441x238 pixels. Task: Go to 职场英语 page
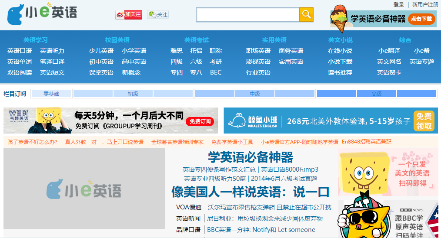coord(258,51)
